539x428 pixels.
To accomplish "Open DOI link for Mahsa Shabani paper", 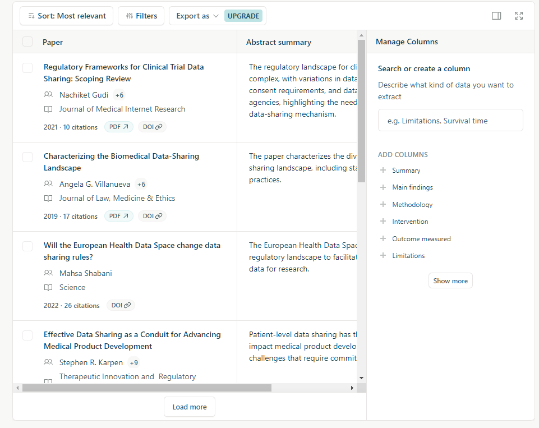I will [x=121, y=305].
